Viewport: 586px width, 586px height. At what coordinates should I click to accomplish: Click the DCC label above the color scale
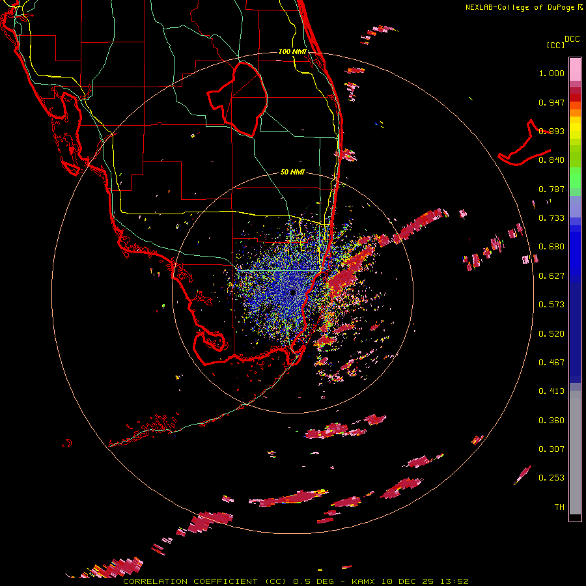tap(572, 39)
